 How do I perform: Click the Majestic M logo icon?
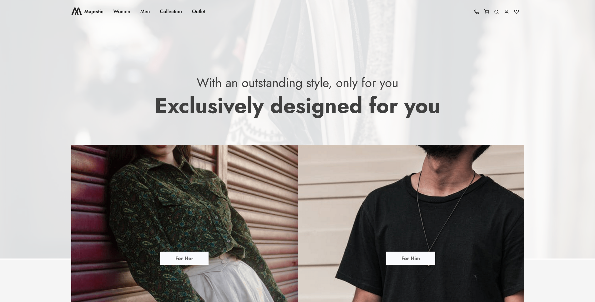[x=77, y=11]
